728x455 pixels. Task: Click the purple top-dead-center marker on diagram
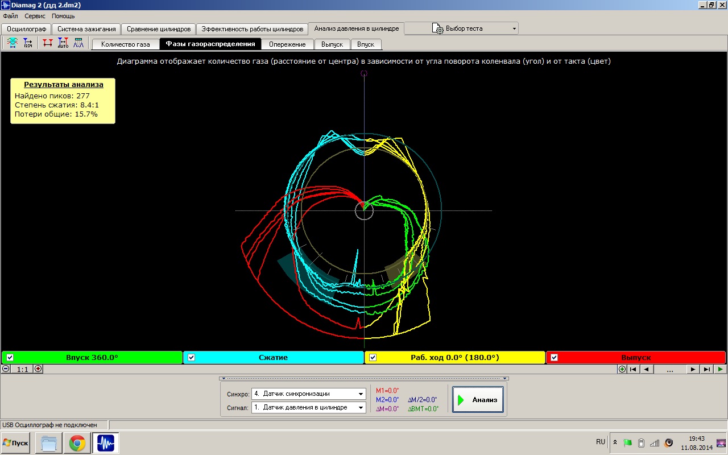click(x=364, y=73)
